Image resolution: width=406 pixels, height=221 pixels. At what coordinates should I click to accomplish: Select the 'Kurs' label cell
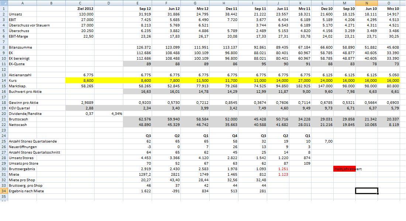pyautogui.click(x=22, y=80)
